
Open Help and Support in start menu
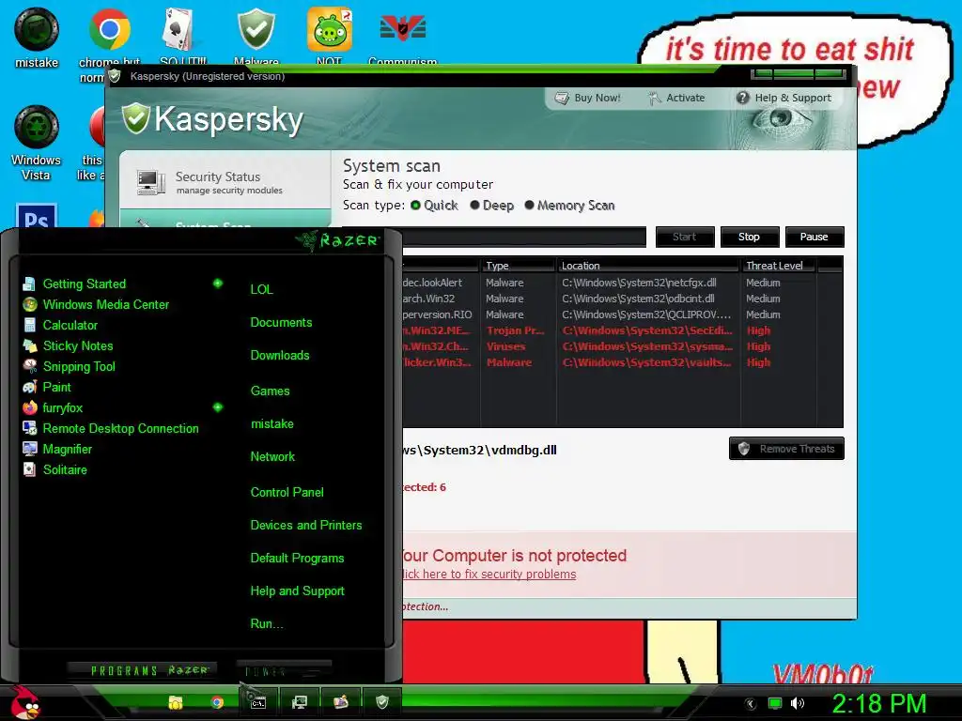(x=297, y=591)
